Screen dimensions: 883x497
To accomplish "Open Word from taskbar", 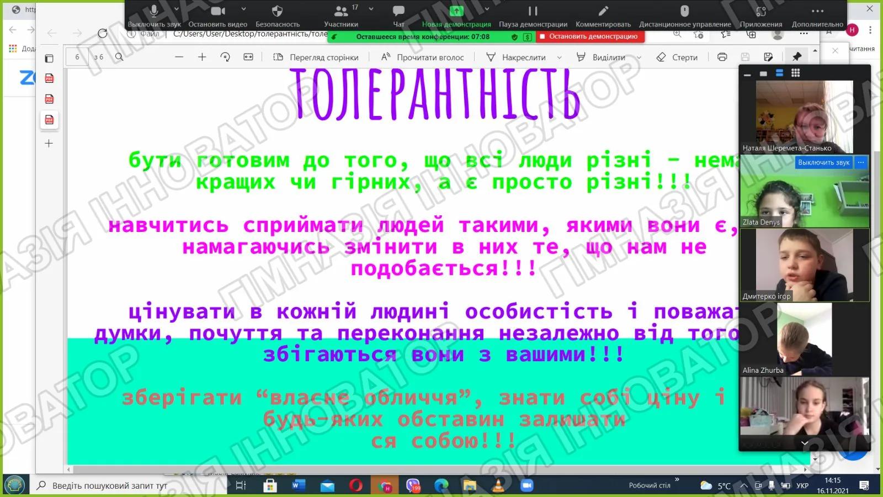I will 299,485.
